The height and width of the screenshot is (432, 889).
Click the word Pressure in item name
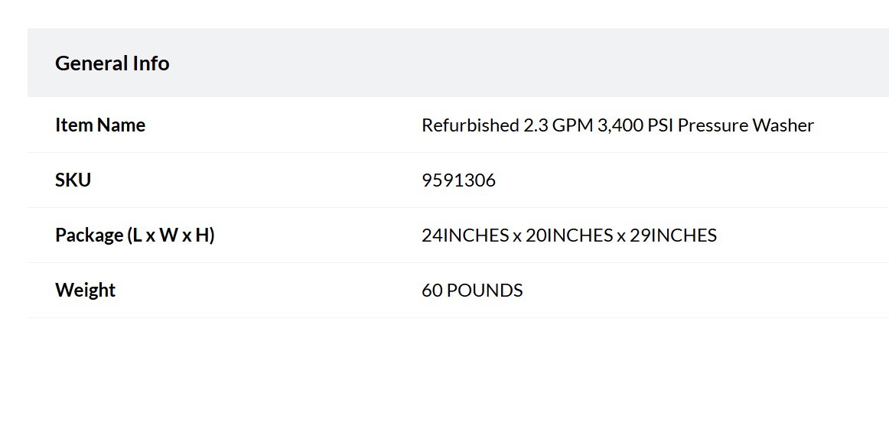click(713, 125)
